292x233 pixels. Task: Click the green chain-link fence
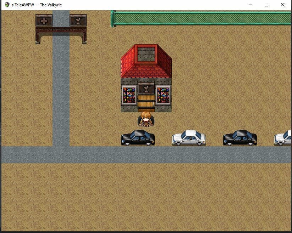[x=201, y=18]
